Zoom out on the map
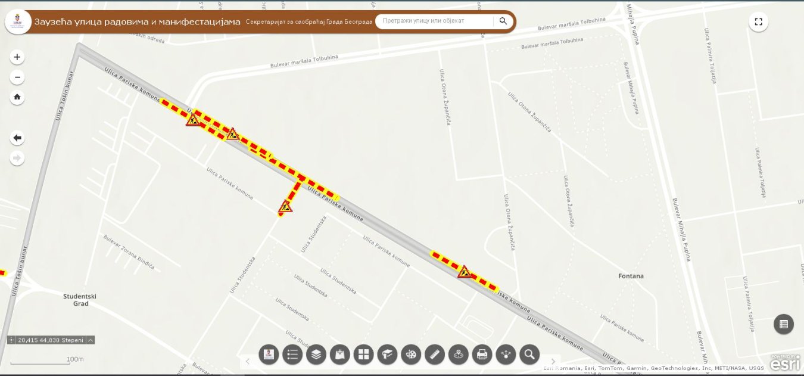This screenshot has height=376, width=804. (x=17, y=77)
